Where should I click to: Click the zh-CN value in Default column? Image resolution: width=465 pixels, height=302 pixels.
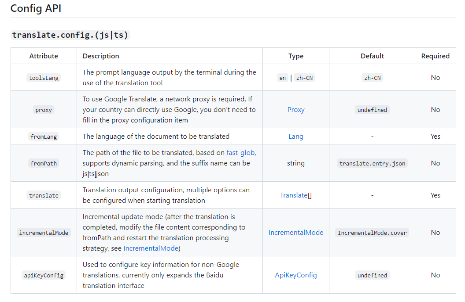372,78
